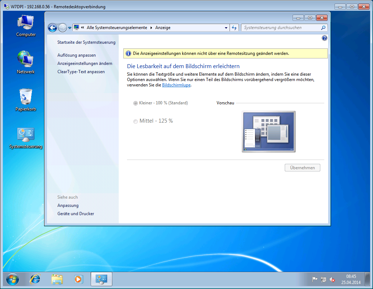Open Windows Media Player in taskbar
This screenshot has width=373, height=289.
pyautogui.click(x=79, y=279)
